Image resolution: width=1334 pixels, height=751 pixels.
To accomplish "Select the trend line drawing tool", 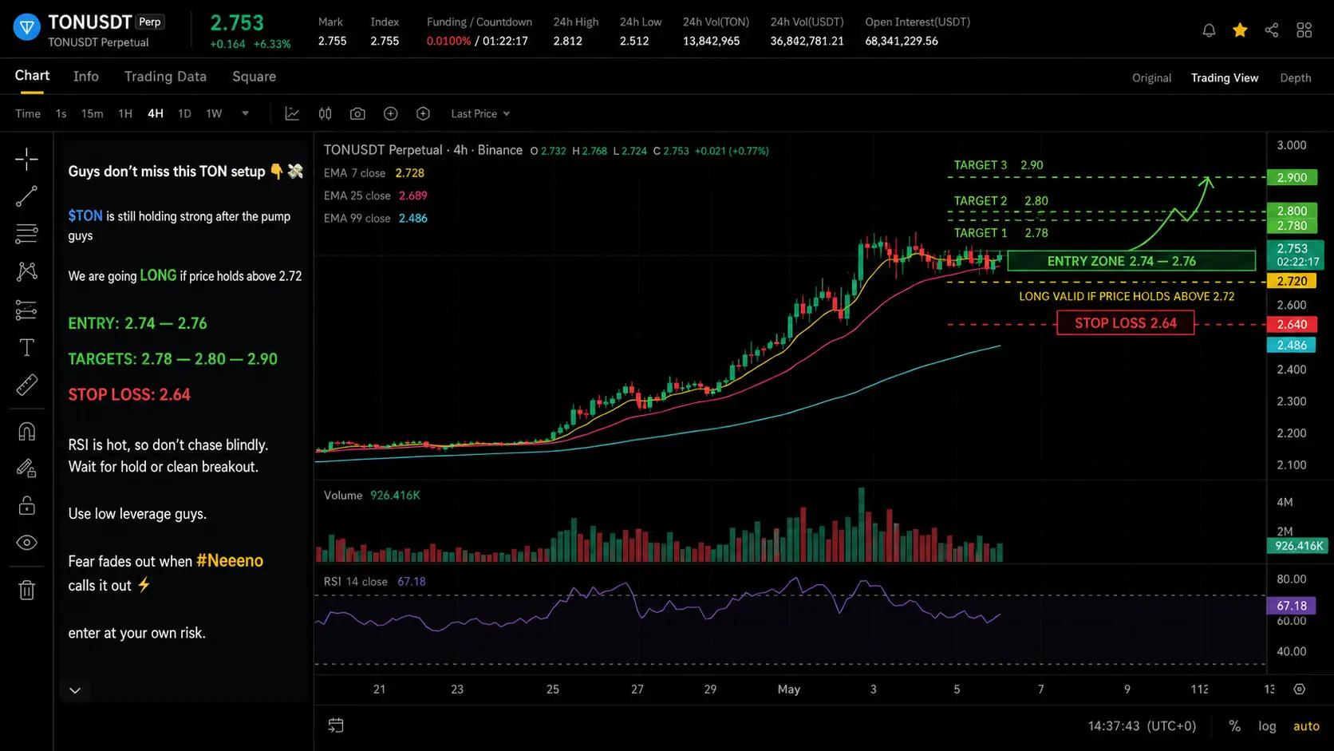I will pyautogui.click(x=26, y=196).
